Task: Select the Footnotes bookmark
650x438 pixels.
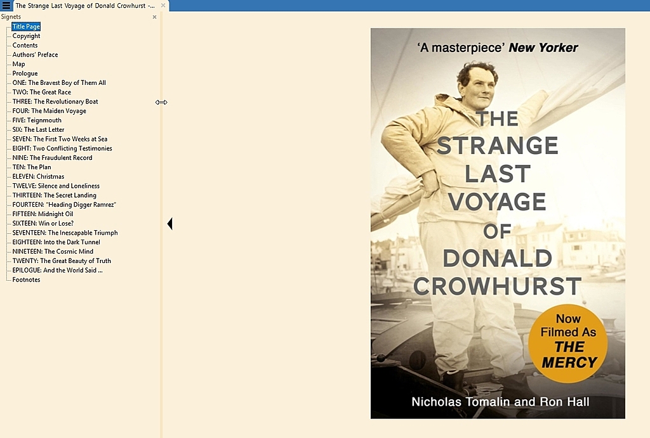Action: pos(26,280)
